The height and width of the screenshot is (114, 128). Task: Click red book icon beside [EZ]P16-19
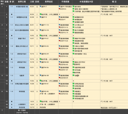[59, 32]
